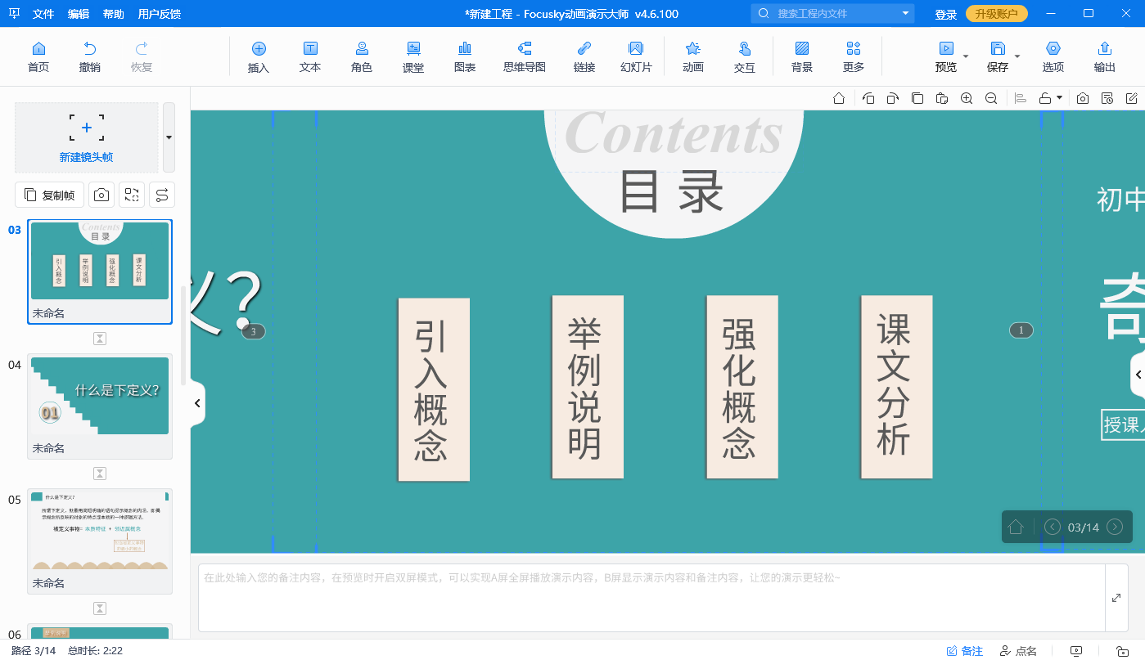Select the 文本 text tool

point(310,57)
